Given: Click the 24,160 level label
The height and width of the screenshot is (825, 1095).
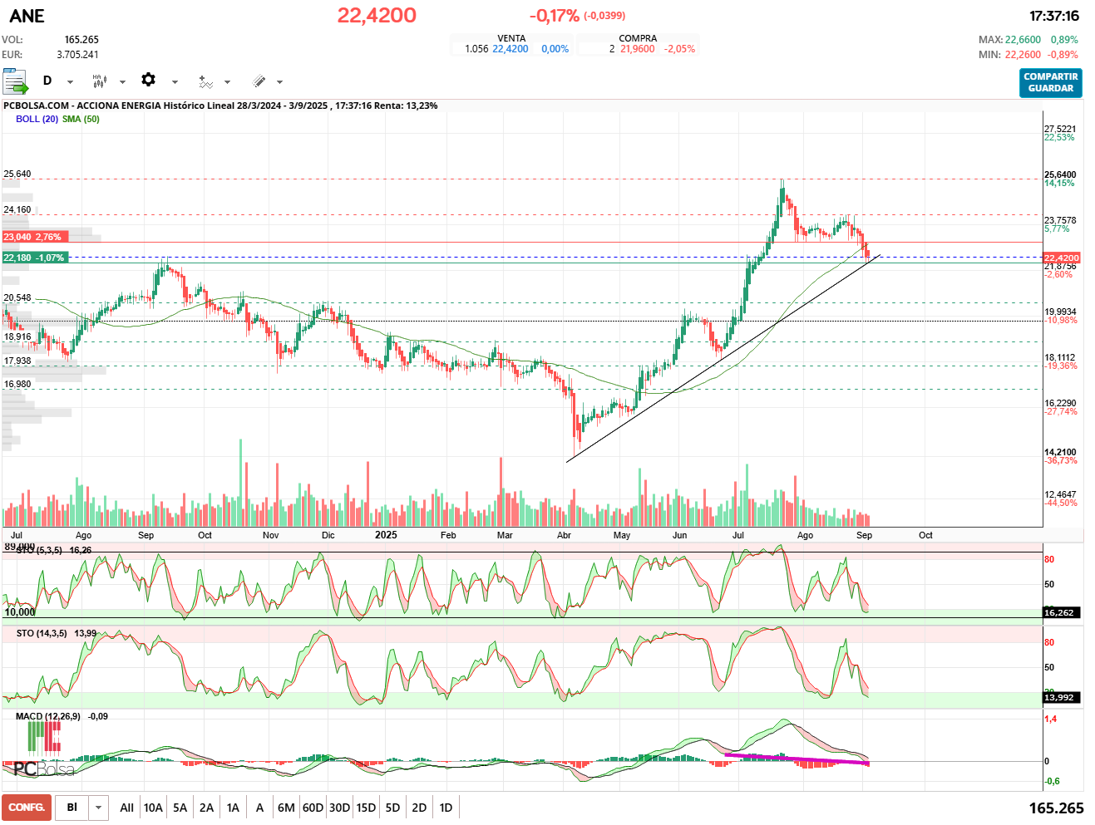Looking at the screenshot, I should click(17, 209).
